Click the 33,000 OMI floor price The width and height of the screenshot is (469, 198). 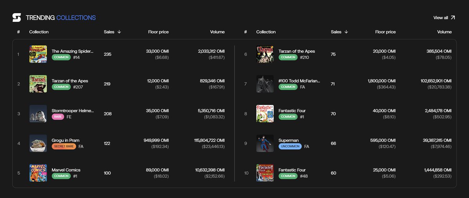[157, 51]
